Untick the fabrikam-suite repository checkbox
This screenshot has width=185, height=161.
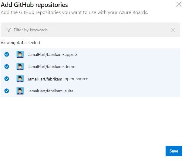coord(7,91)
